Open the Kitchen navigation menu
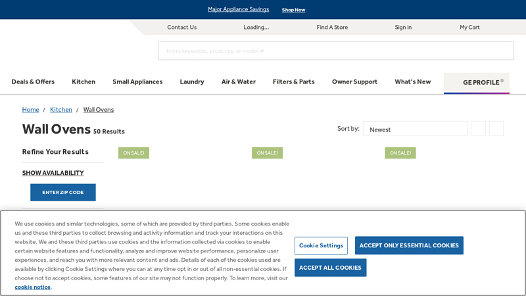The height and width of the screenshot is (296, 526). pos(84,82)
